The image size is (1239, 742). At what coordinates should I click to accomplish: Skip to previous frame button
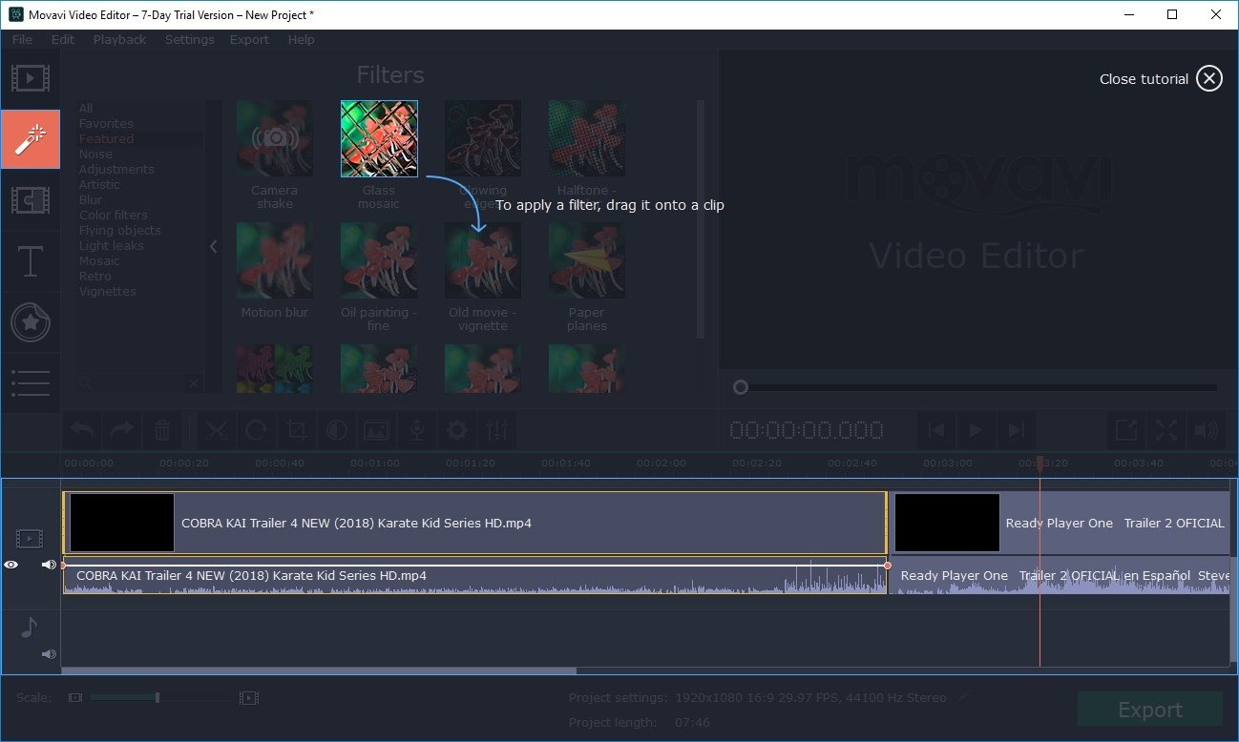[x=936, y=430]
